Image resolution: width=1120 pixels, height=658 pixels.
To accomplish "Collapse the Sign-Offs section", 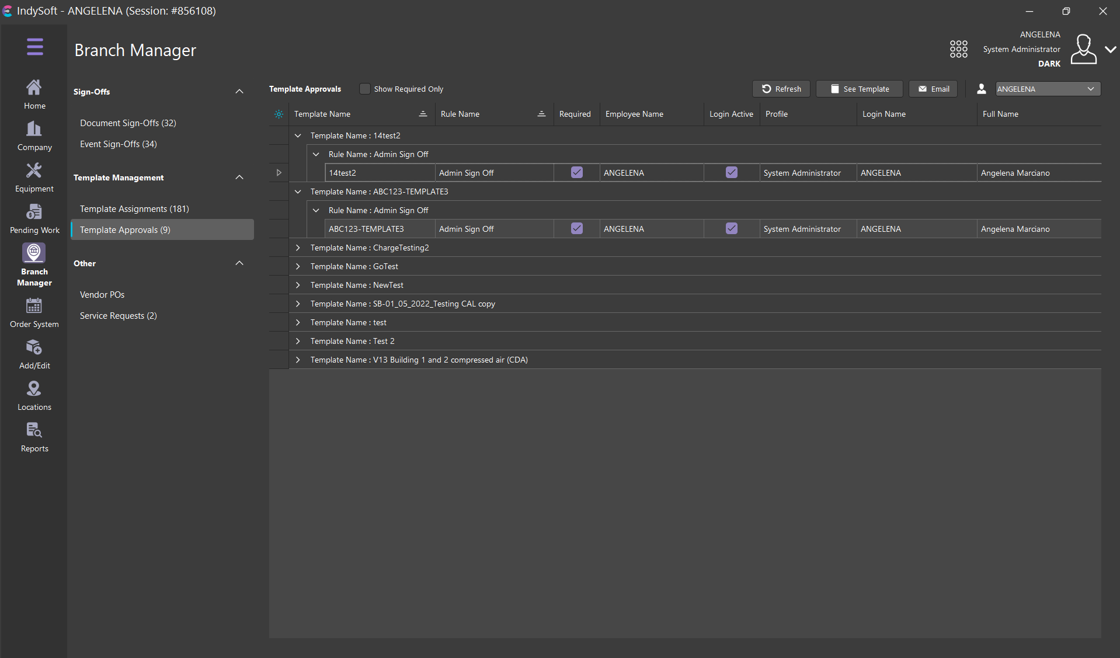I will (x=239, y=92).
